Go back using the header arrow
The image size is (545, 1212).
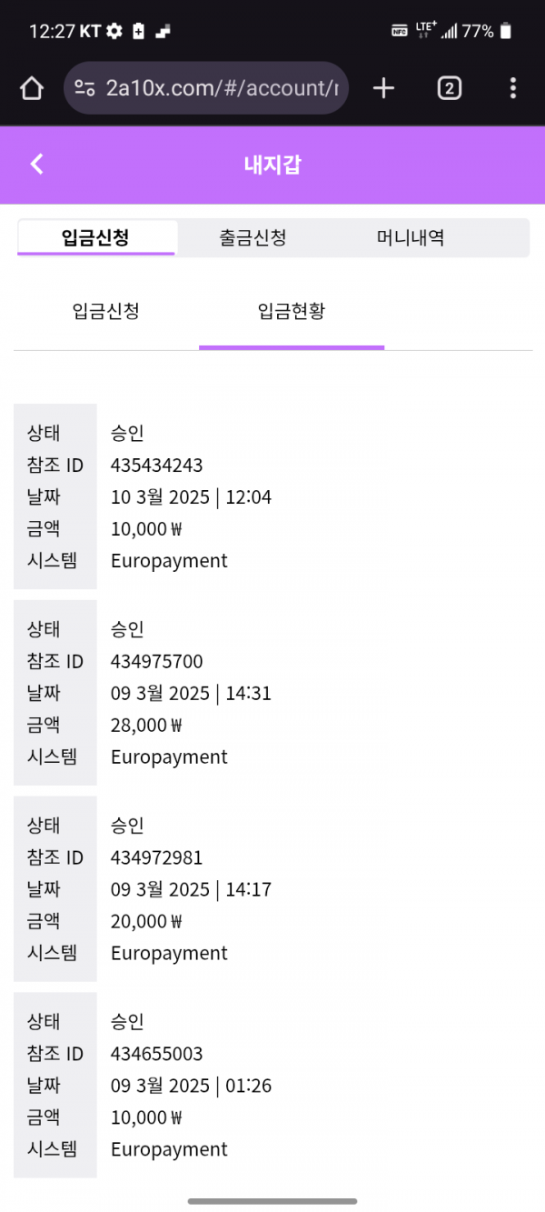coord(36,164)
